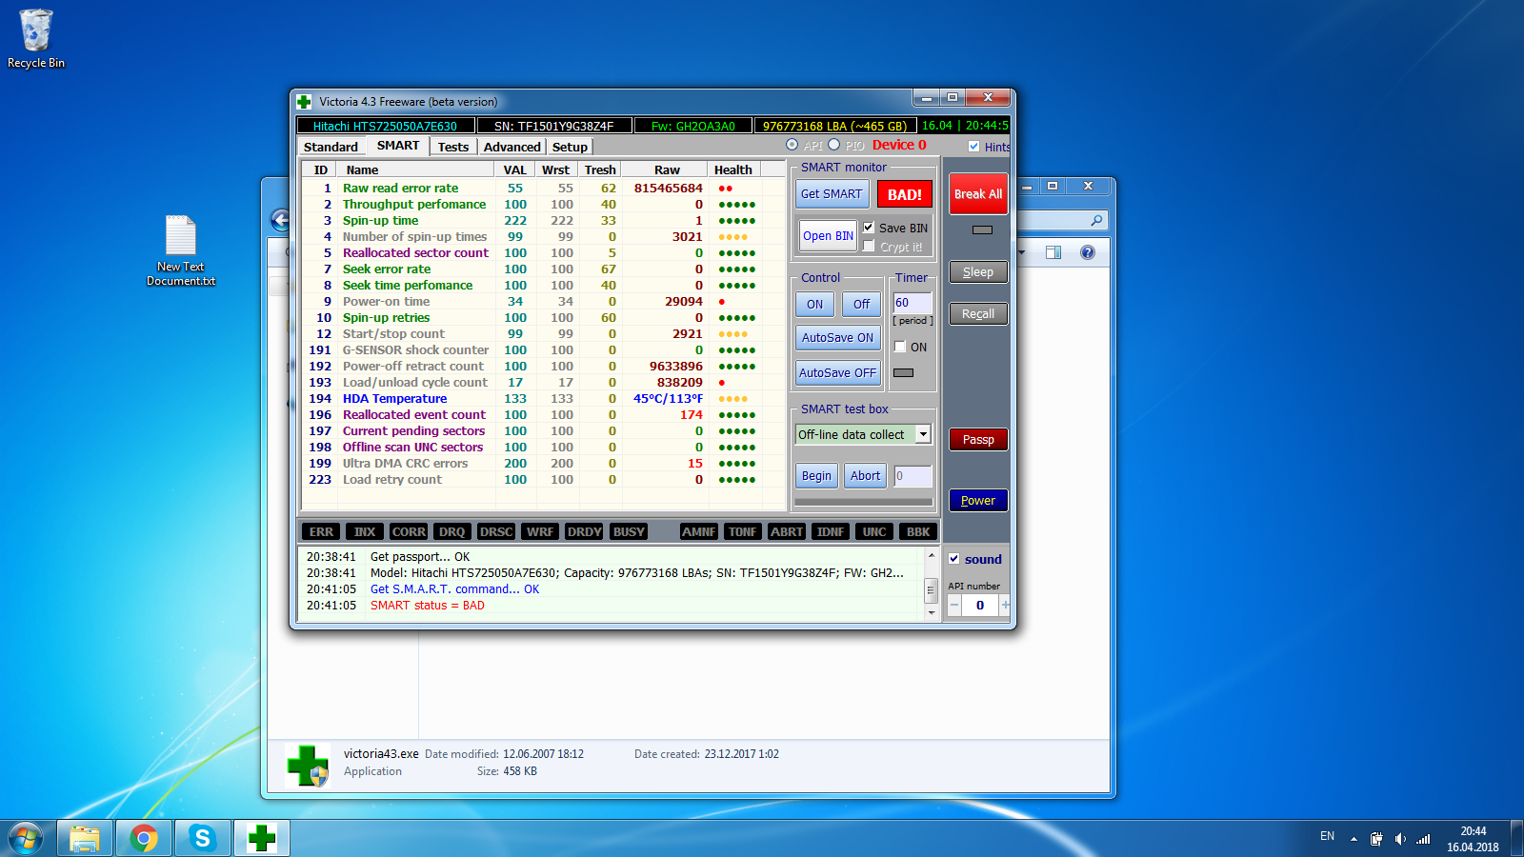Viewport: 1524px width, 857px height.
Task: Click the volume icon in the system tray
Action: pos(1399,839)
